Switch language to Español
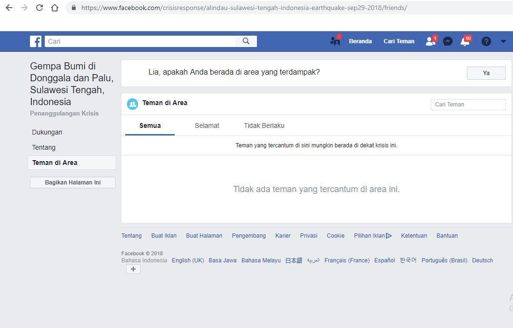 point(385,260)
